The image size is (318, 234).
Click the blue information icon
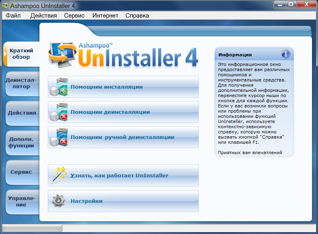tap(286, 54)
